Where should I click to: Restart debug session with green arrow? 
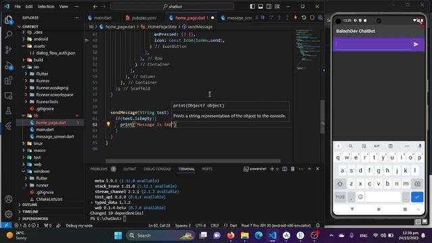(x=304, y=18)
